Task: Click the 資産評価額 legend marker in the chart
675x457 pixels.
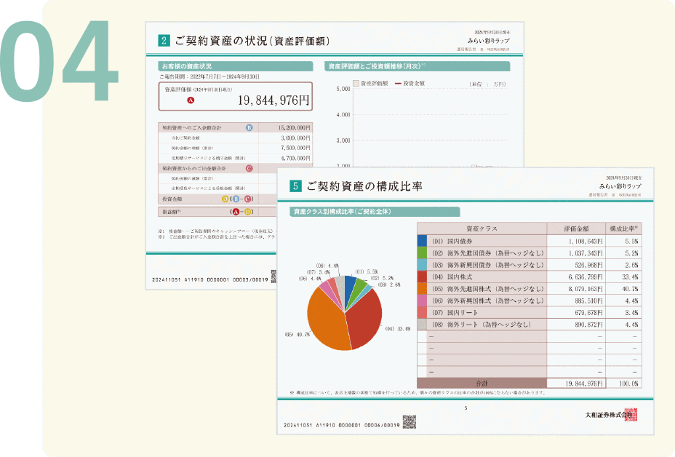Action: click(356, 84)
